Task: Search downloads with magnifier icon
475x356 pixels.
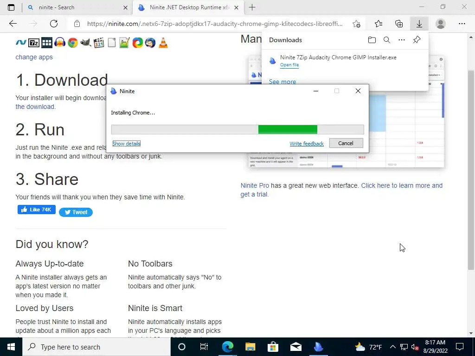Action: coord(387,40)
